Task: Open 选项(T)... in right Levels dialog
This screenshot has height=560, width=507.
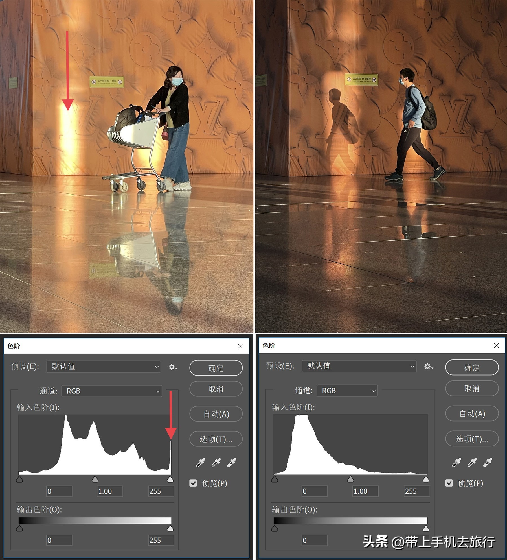Action: pos(472,439)
